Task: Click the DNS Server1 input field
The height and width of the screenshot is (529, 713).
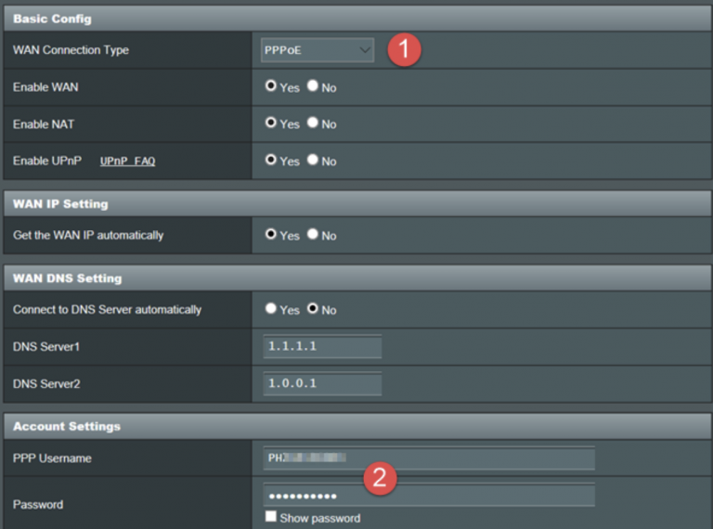Action: tap(322, 347)
